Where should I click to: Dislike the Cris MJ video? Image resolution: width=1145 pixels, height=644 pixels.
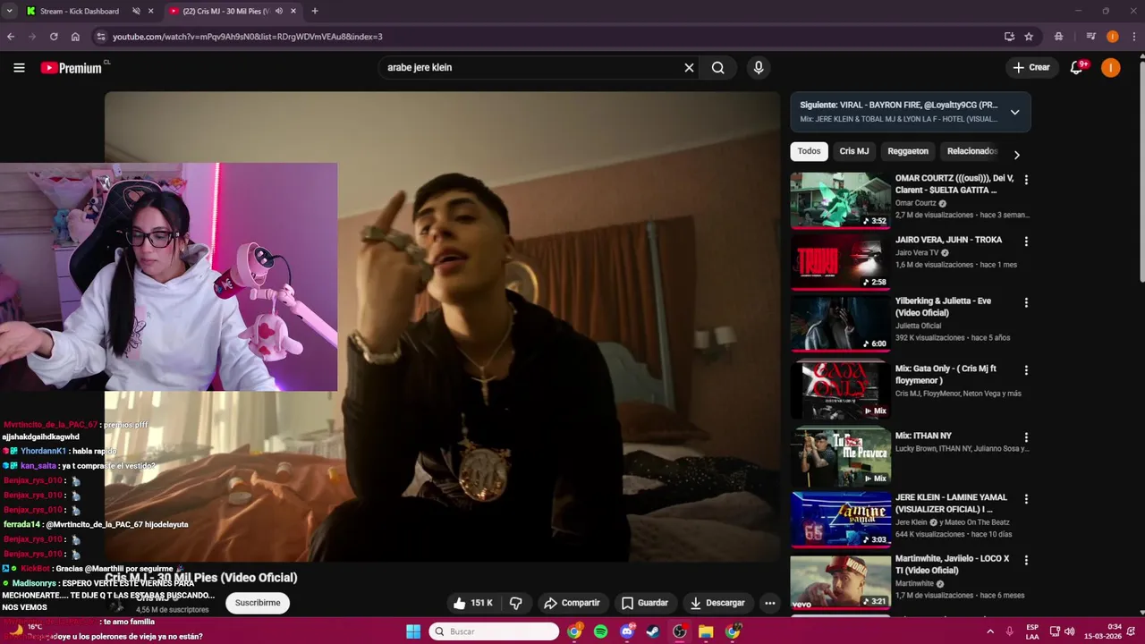516,603
